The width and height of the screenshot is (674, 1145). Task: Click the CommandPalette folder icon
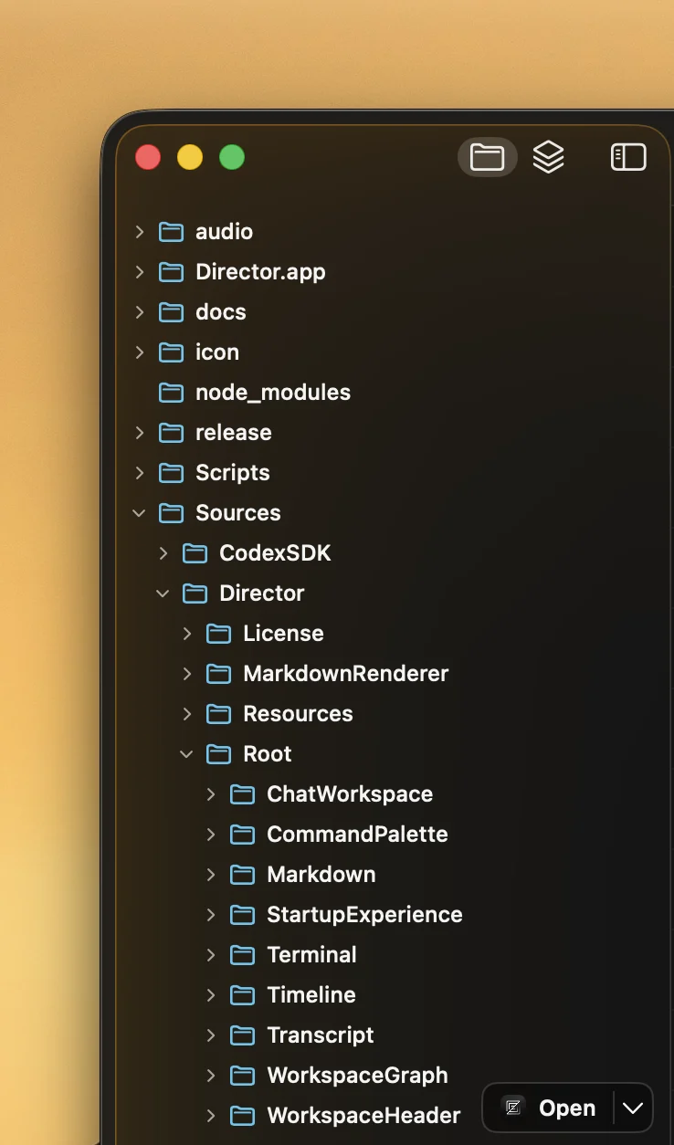pyautogui.click(x=242, y=835)
